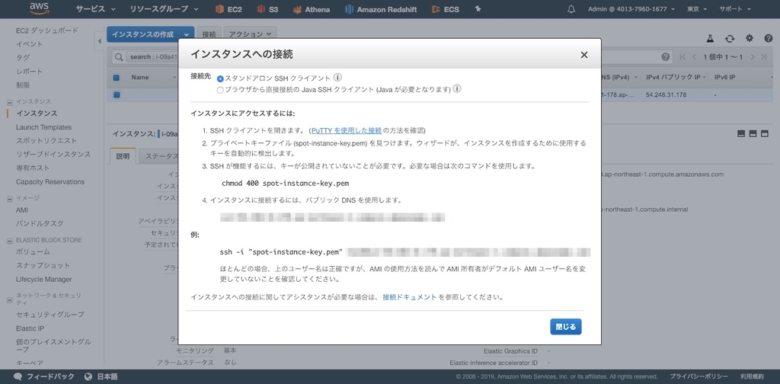The height and width of the screenshot is (384, 780).
Task: Open the connection documentation link
Action: click(x=409, y=297)
